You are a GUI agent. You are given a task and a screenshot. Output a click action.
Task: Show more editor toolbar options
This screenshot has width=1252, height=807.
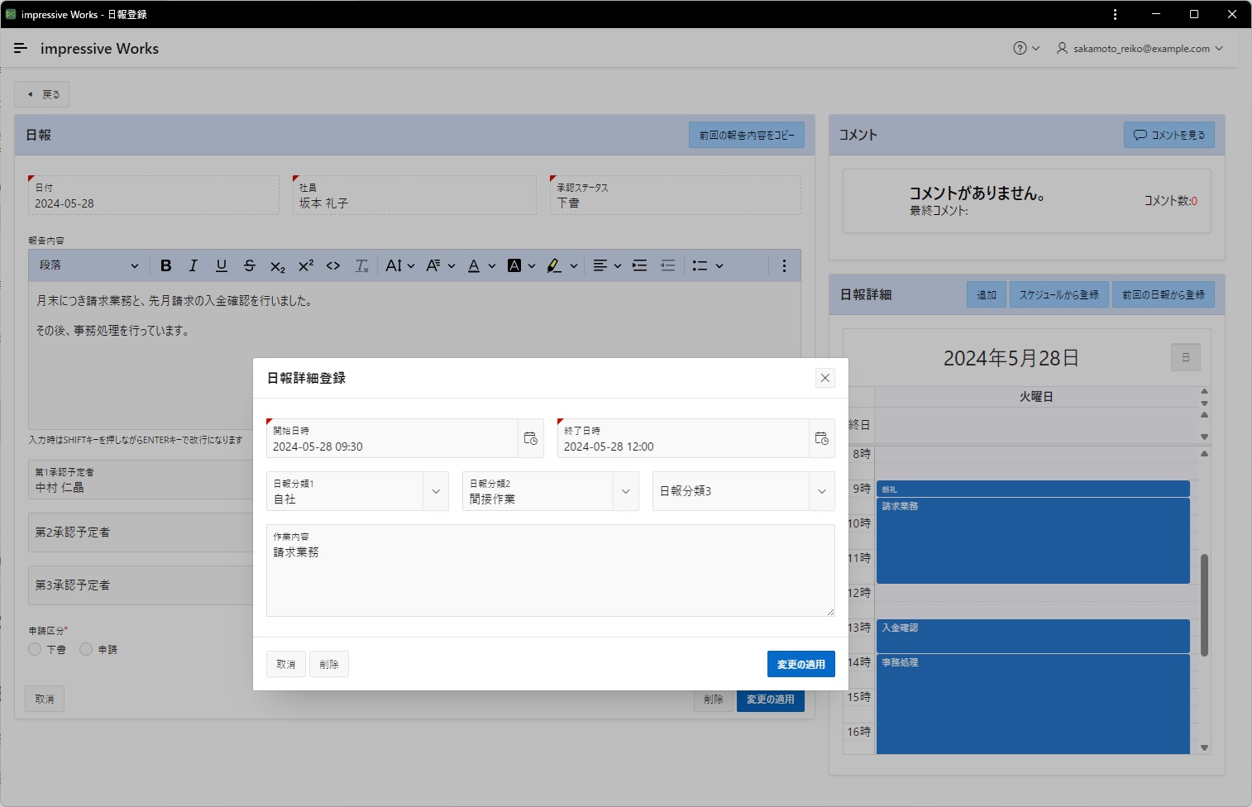click(x=784, y=265)
